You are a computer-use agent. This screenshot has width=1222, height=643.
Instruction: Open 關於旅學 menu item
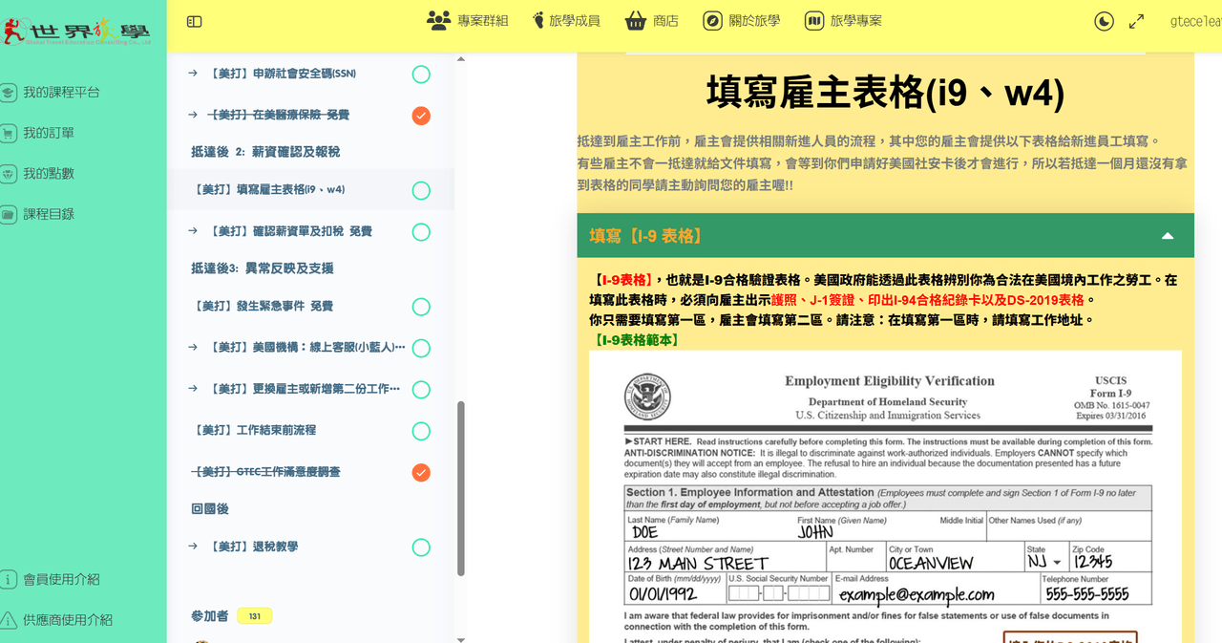click(741, 20)
